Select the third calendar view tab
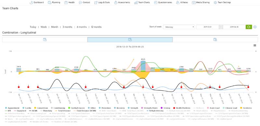Image resolution: width=260 pixels, height=126 pixels. [215, 40]
